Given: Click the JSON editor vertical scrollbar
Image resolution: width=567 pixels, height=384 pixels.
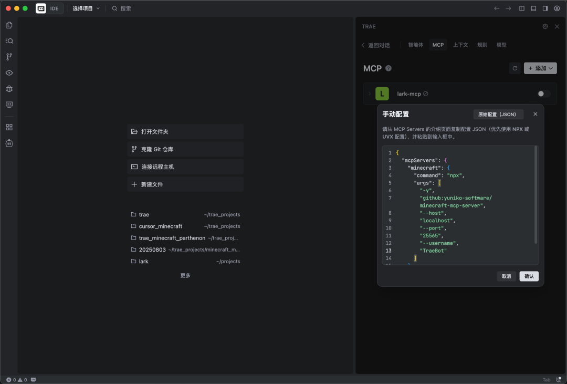Looking at the screenshot, I should click(535, 194).
